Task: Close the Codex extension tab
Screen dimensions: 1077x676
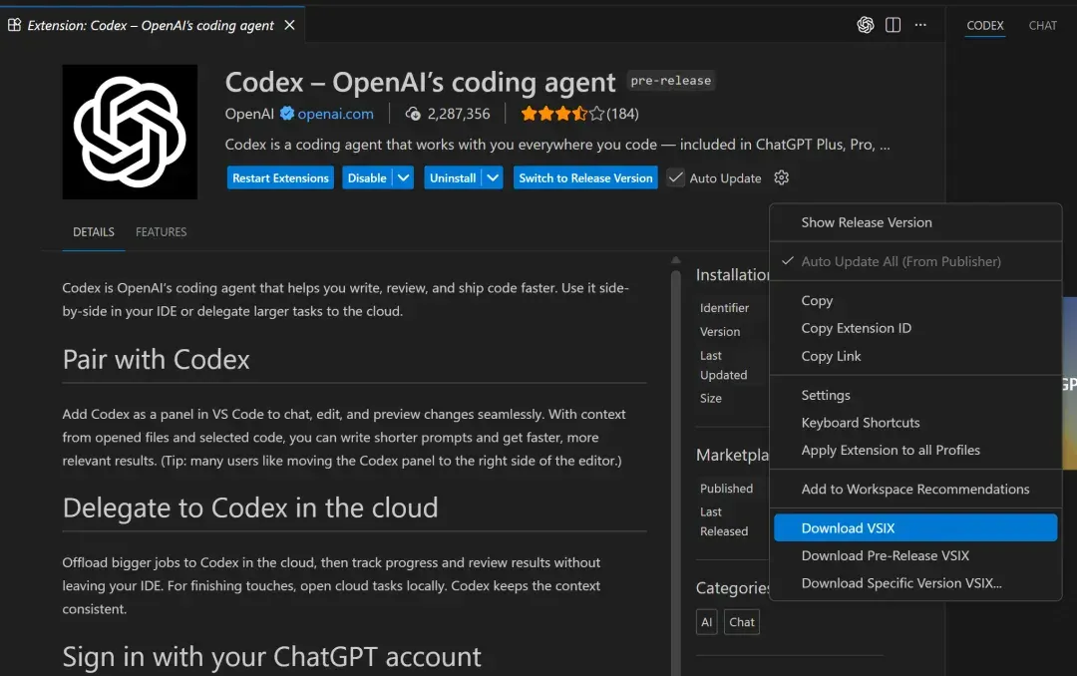Action: 290,25
